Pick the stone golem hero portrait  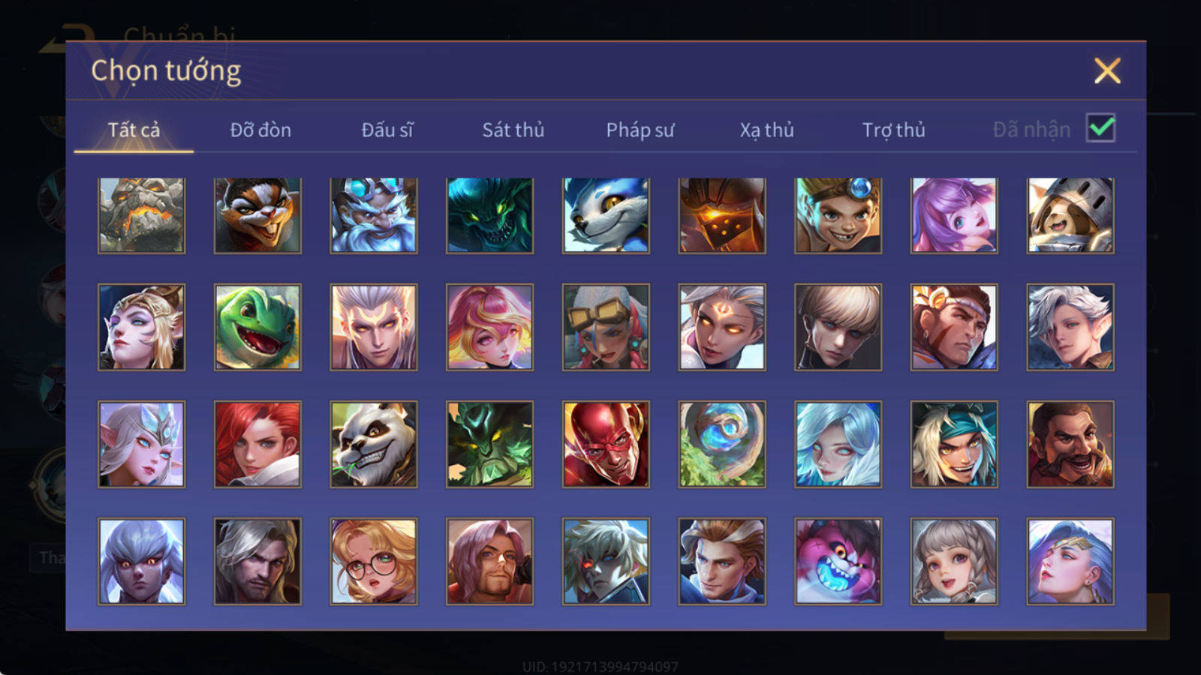click(141, 215)
